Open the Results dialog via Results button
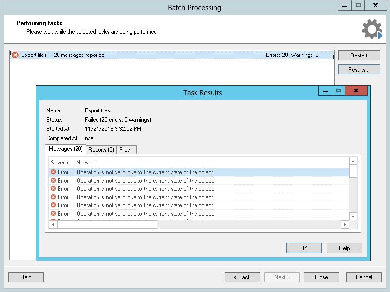390x292 pixels. coord(359,69)
